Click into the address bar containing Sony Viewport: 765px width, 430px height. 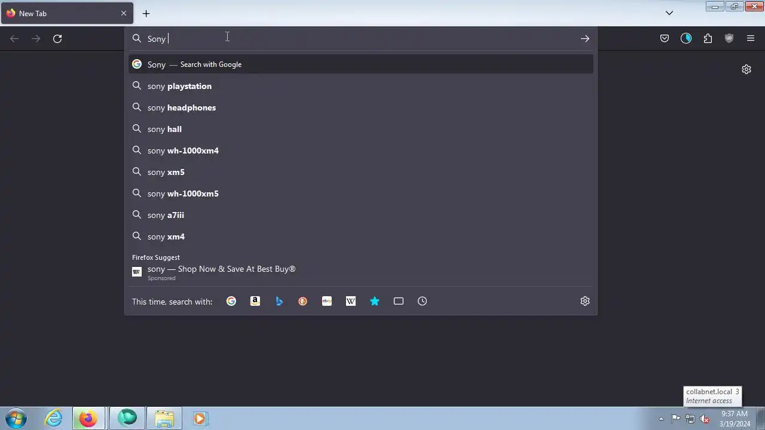click(x=361, y=38)
